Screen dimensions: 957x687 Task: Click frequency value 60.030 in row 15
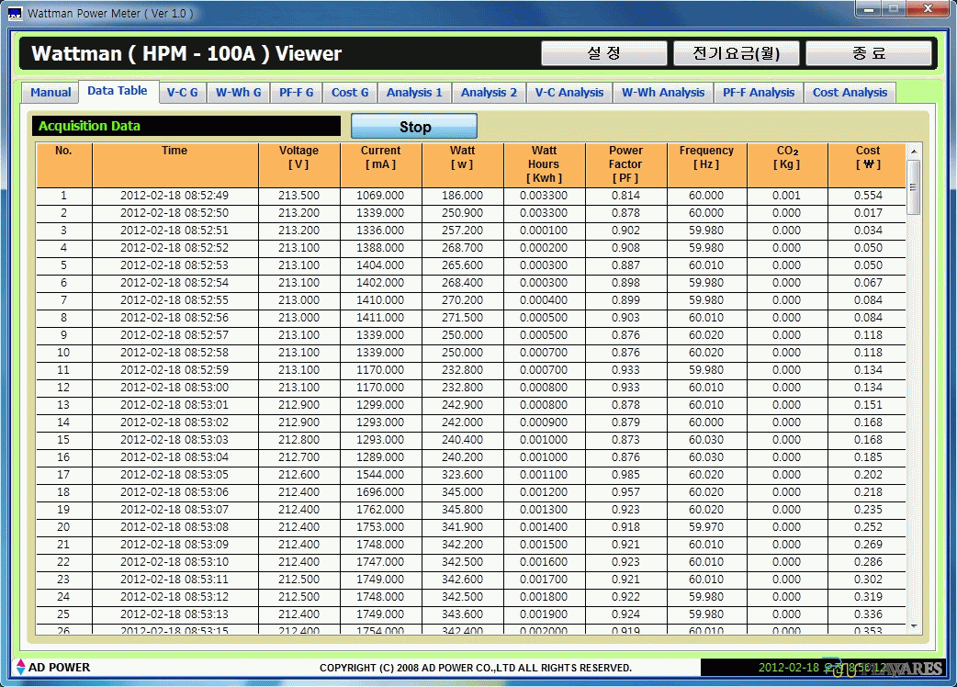[707, 440]
